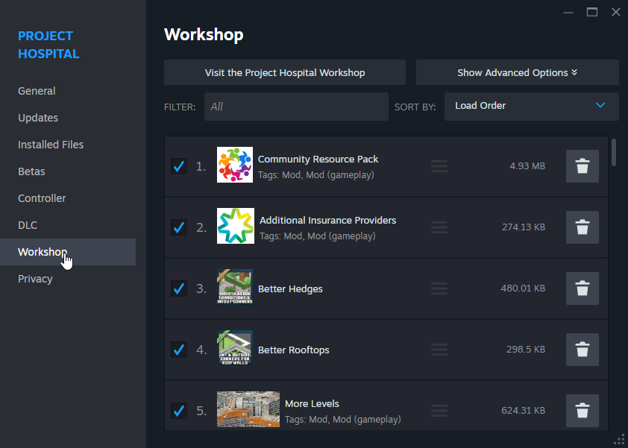Open Better Hedges thumbnail image
The height and width of the screenshot is (448, 628).
click(235, 287)
